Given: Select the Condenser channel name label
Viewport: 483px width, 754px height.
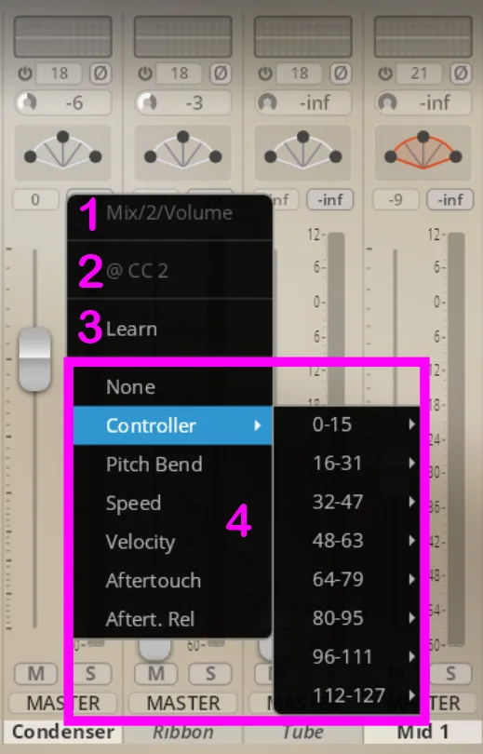Looking at the screenshot, I should (x=63, y=732).
